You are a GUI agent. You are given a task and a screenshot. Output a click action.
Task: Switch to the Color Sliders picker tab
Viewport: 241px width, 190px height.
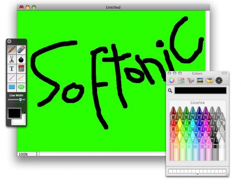[x=181, y=80]
